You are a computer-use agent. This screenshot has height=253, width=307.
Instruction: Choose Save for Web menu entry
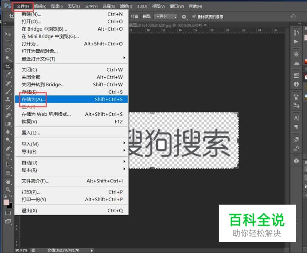(x=71, y=114)
